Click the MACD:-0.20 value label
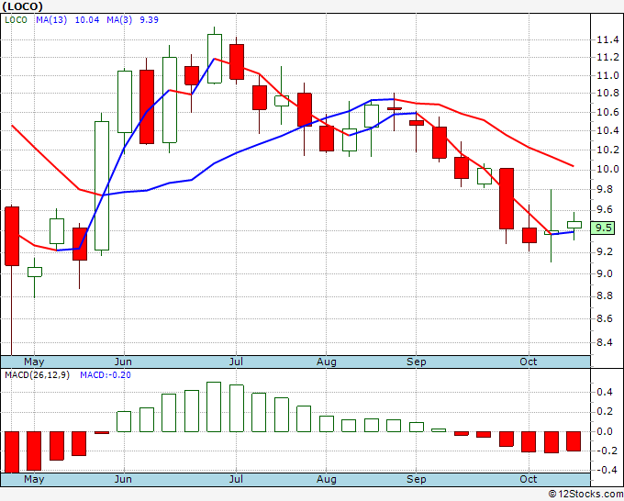Image resolution: width=624 pixels, height=501 pixels. click(x=106, y=375)
